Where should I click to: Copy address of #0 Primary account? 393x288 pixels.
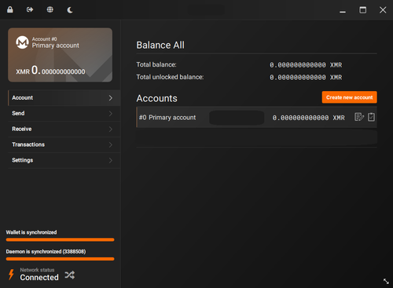point(371,117)
